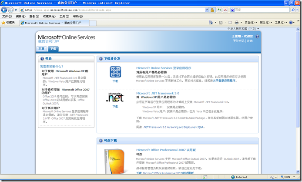Open a new blank browser tab
Image resolution: width=302 pixels, height=182 pixels.
point(93,23)
